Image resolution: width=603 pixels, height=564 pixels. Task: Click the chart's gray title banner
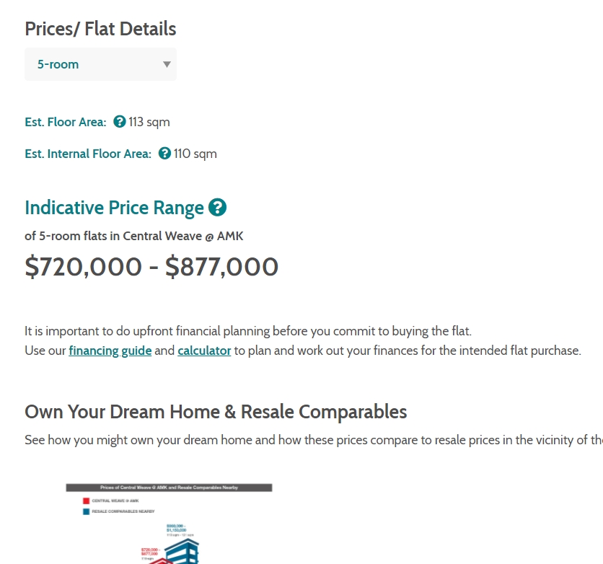[x=169, y=488]
